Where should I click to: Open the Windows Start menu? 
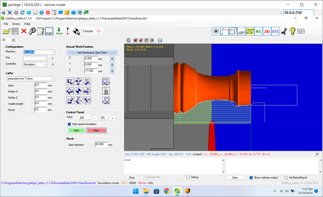click(x=136, y=191)
